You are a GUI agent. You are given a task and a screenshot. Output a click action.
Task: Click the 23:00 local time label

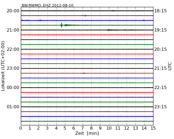point(13,68)
